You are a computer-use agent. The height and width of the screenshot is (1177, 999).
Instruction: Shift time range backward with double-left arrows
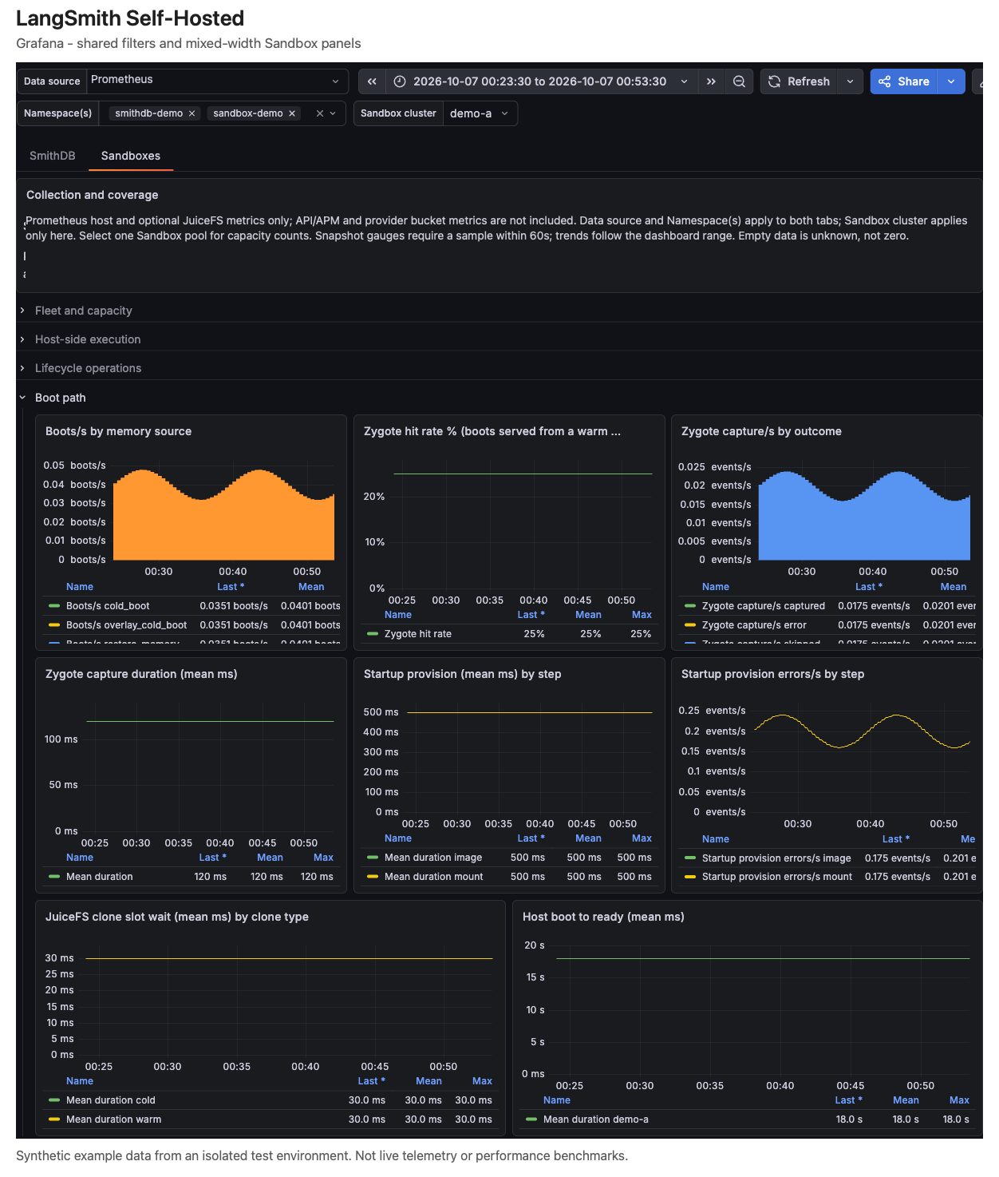pos(372,81)
